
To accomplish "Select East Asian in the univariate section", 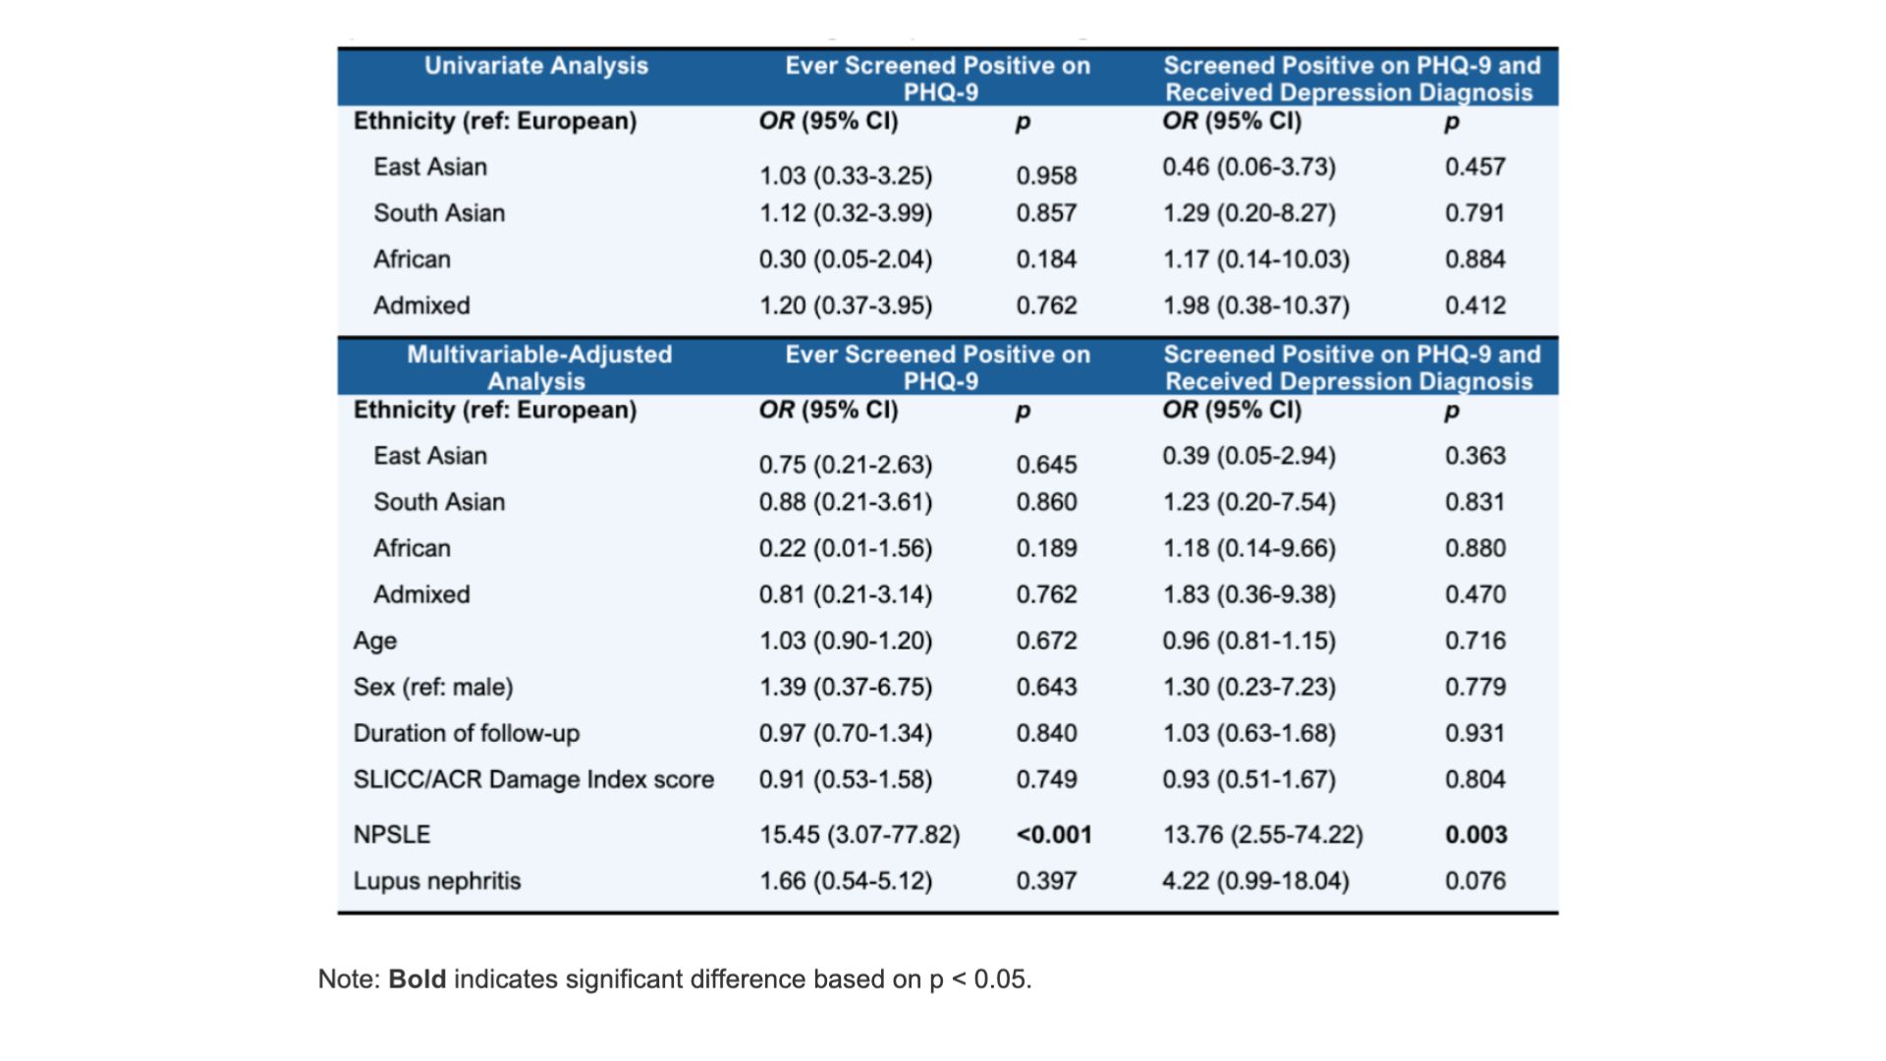I will (430, 167).
